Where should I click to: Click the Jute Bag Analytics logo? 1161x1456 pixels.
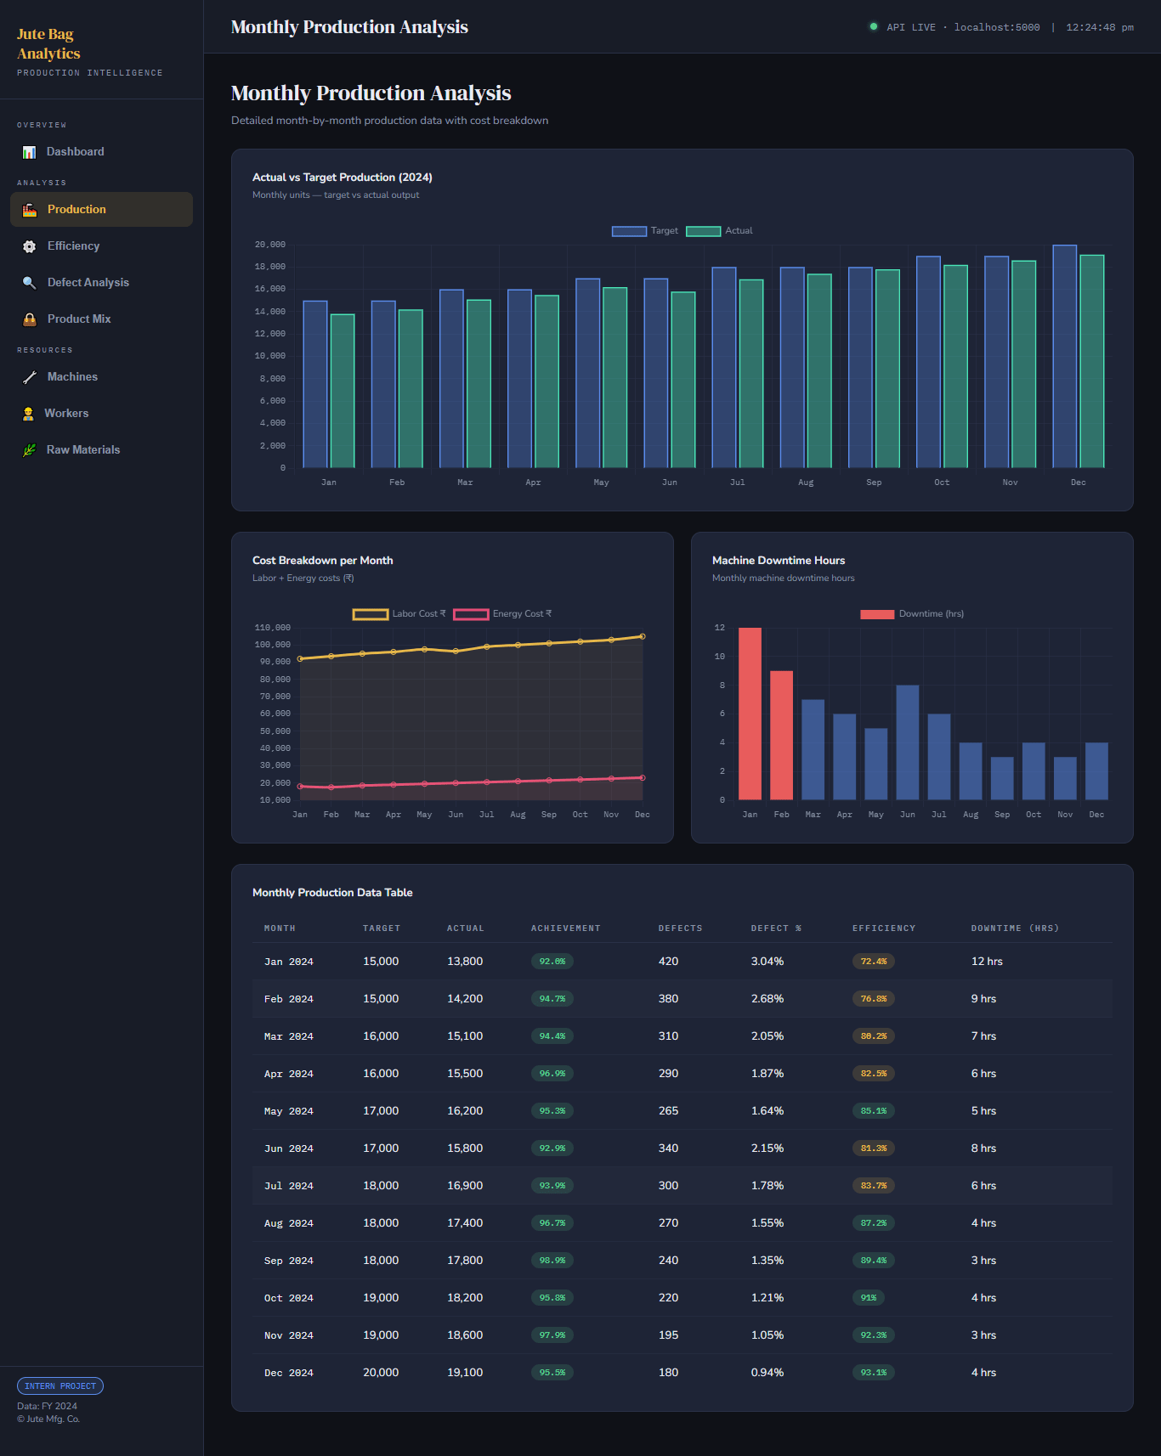tap(48, 44)
